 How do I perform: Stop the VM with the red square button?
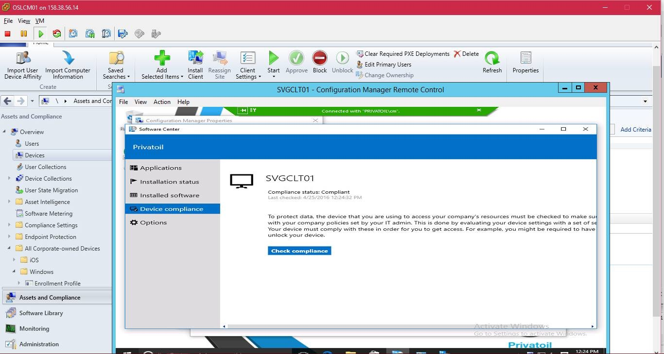coord(8,34)
